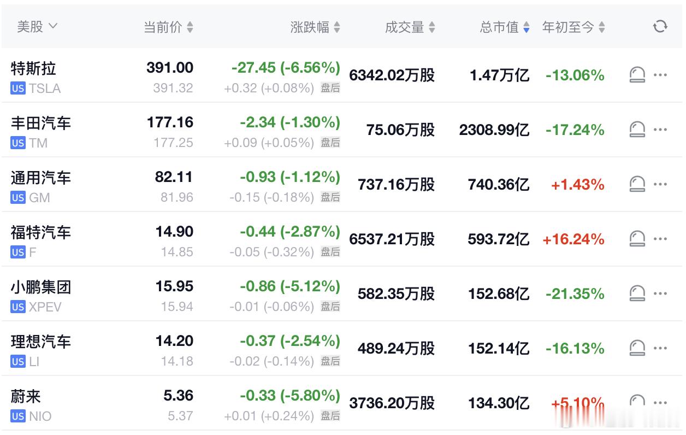This screenshot has height=435, width=686.
Task: Click Li Auto volume 489.24万股
Action: coord(397,349)
